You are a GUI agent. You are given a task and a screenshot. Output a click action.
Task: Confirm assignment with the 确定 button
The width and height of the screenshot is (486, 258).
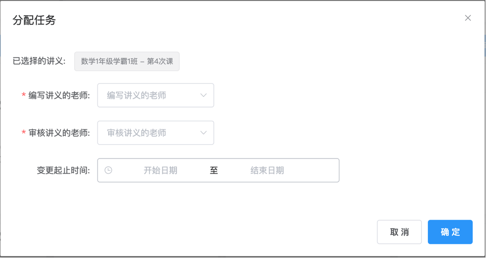pos(450,232)
